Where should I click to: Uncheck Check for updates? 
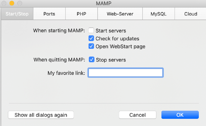pyautogui.click(x=91, y=38)
